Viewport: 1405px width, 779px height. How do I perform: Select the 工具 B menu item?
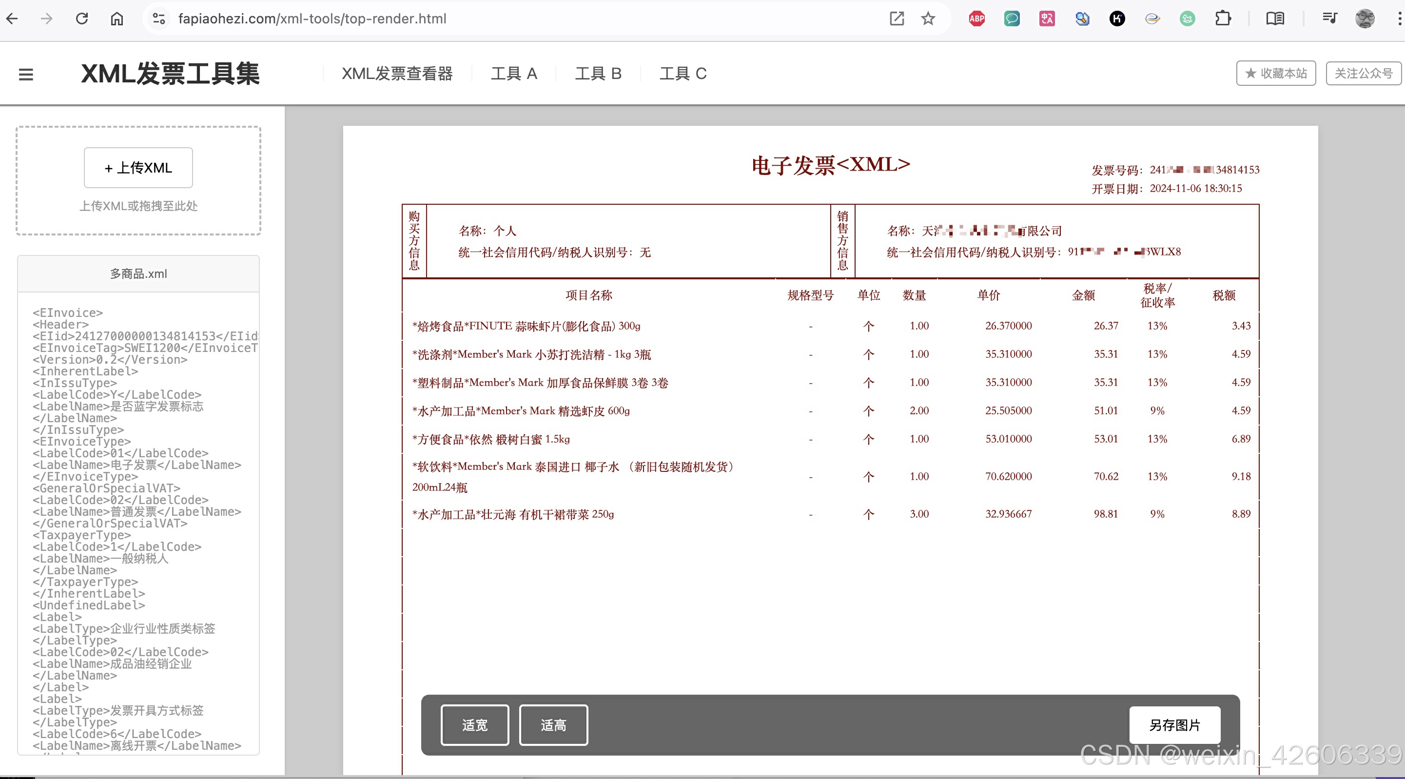(x=598, y=74)
